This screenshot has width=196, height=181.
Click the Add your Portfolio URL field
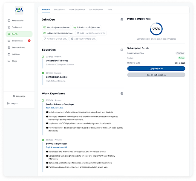(x=83, y=39)
